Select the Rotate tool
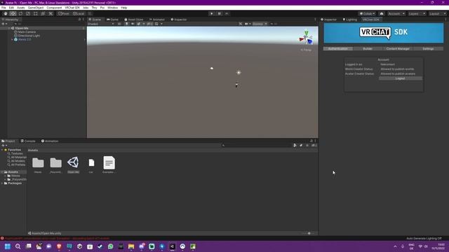The image size is (449, 252). [x=20, y=13]
